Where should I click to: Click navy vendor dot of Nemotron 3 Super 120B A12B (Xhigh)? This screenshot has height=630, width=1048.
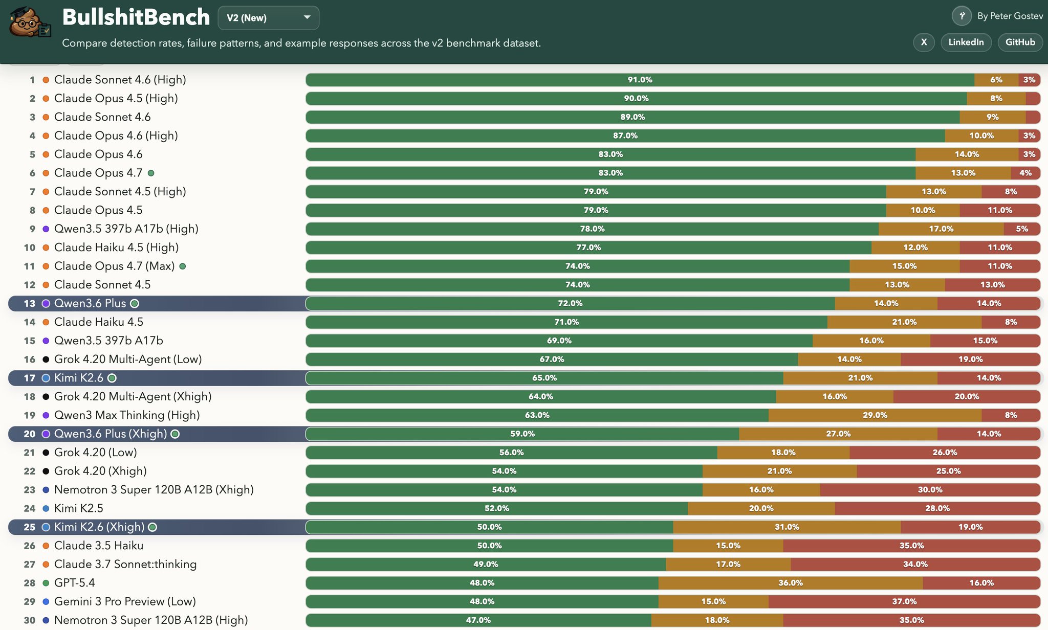(46, 489)
